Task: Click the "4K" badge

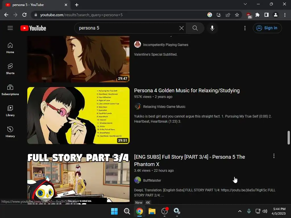Action: (x=148, y=202)
